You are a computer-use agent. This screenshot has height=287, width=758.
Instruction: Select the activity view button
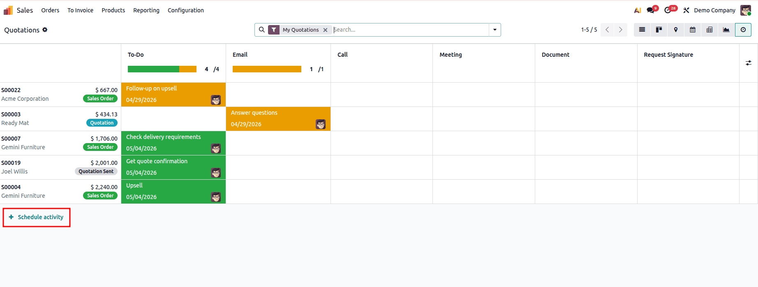(x=743, y=30)
